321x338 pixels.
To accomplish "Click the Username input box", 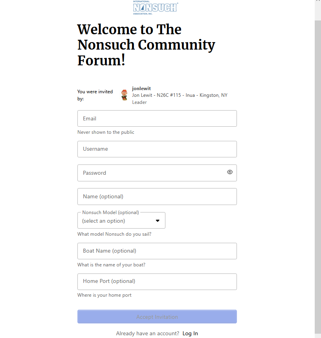I will click(x=157, y=149).
